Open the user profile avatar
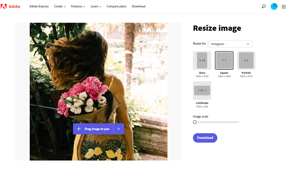 [x=274, y=6]
